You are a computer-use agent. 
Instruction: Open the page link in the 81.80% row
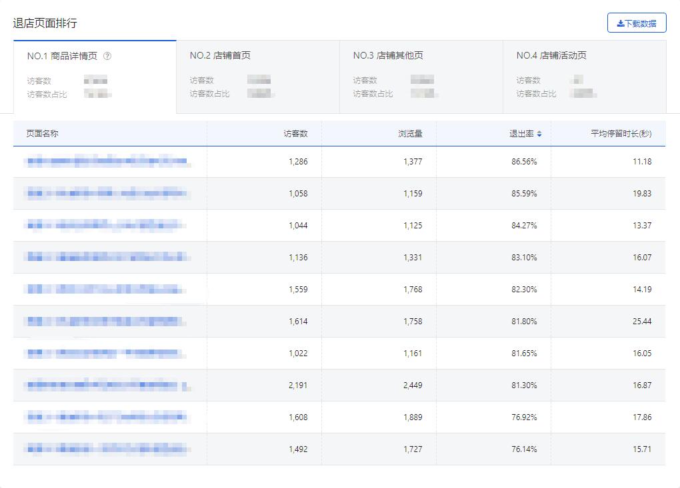coord(106,322)
